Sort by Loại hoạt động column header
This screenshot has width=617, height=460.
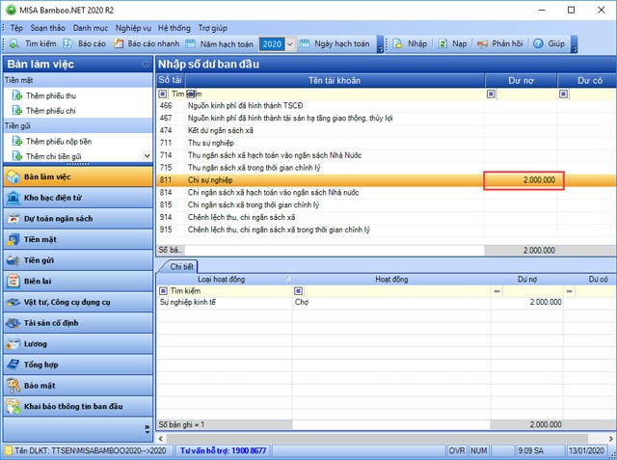(224, 279)
